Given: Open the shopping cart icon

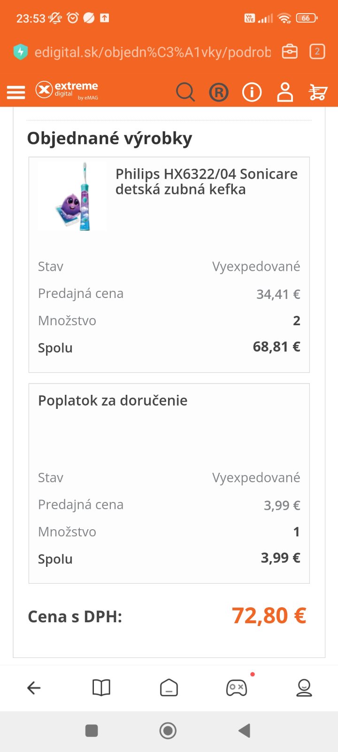Looking at the screenshot, I should click(x=318, y=92).
